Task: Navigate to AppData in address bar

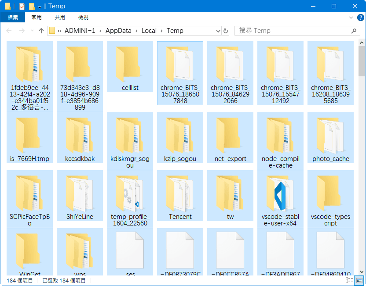Action: pos(118,31)
